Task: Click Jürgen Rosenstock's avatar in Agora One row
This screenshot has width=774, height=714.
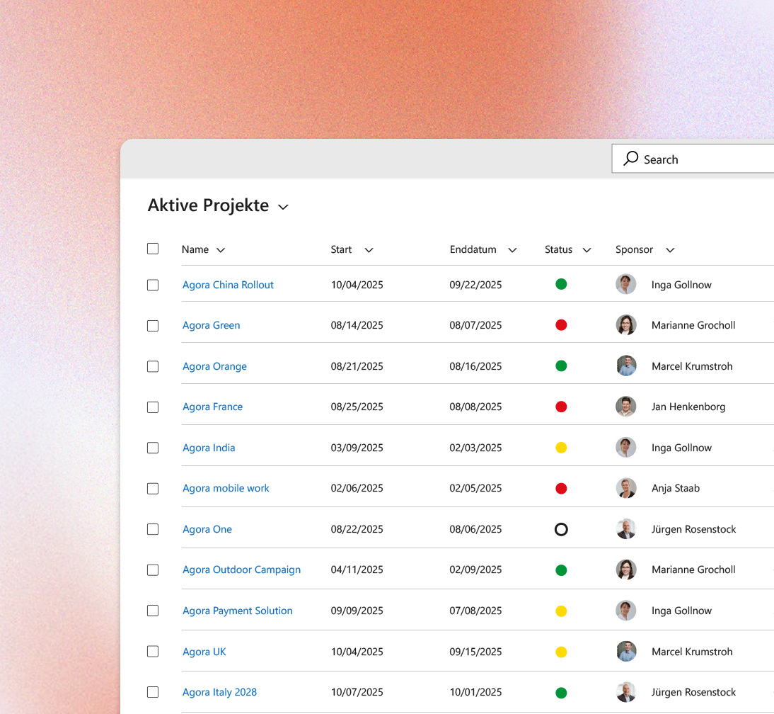Action: click(626, 529)
